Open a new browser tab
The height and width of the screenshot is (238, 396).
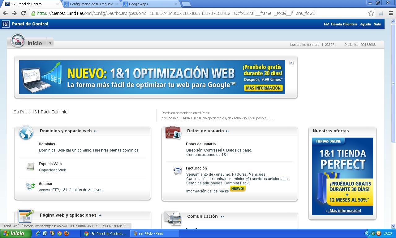pos(186,4)
